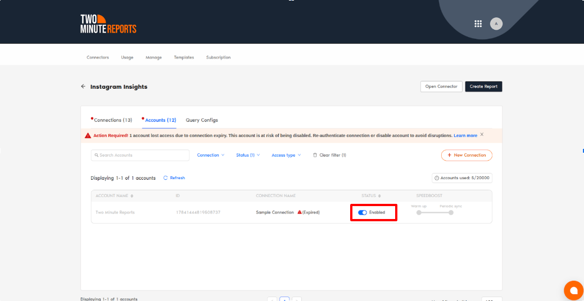Click the Periodic sync point on Speedboost slider
The height and width of the screenshot is (301, 584).
pos(451,213)
